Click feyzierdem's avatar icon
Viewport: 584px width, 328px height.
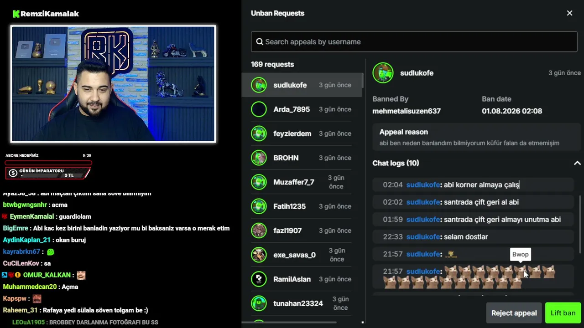coord(259,133)
